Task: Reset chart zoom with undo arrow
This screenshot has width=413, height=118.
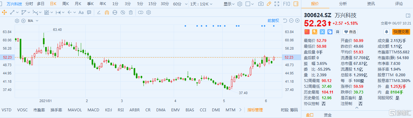Action: 285,20
